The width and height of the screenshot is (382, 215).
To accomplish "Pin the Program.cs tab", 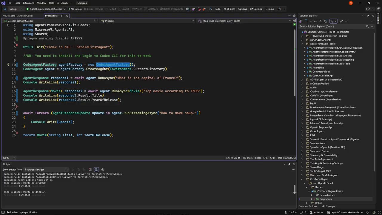I will point(62,16).
